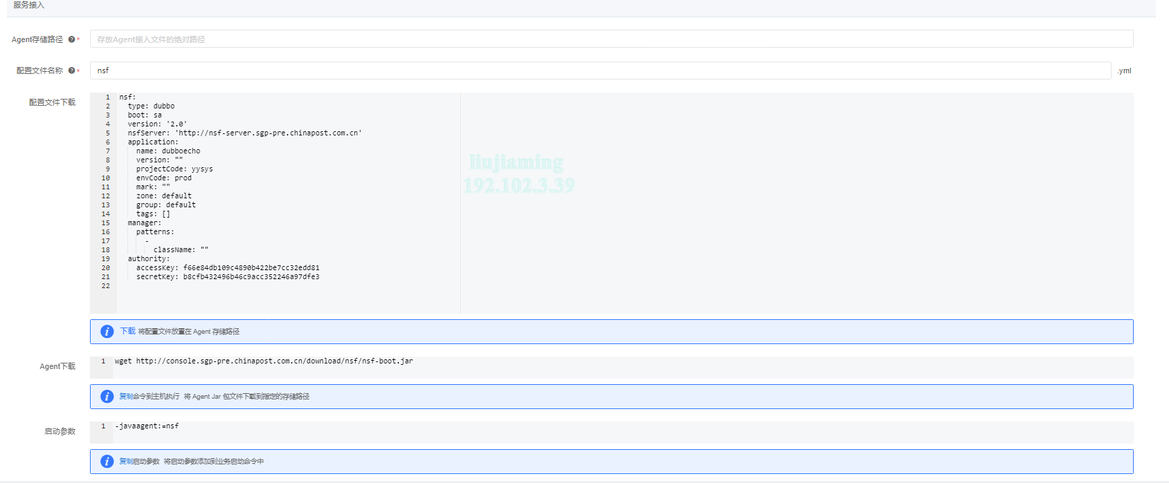Click the .yml suffix label

pos(1124,71)
